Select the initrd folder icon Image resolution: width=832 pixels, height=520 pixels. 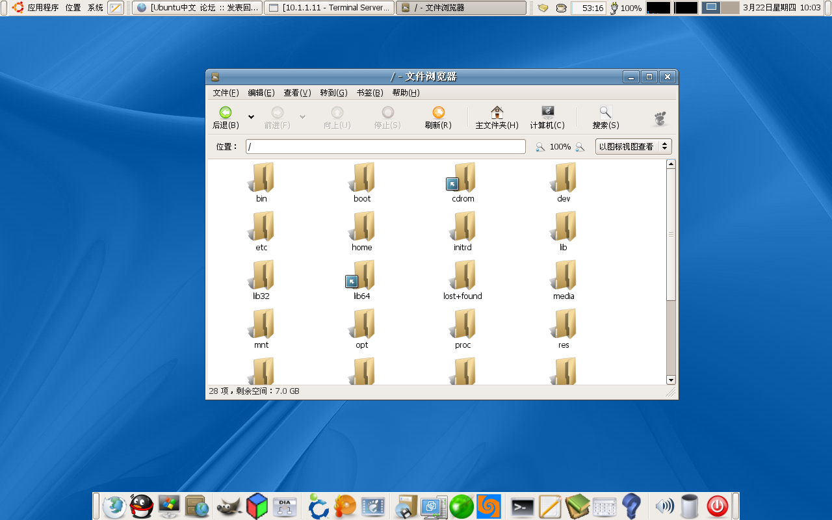pos(463,226)
